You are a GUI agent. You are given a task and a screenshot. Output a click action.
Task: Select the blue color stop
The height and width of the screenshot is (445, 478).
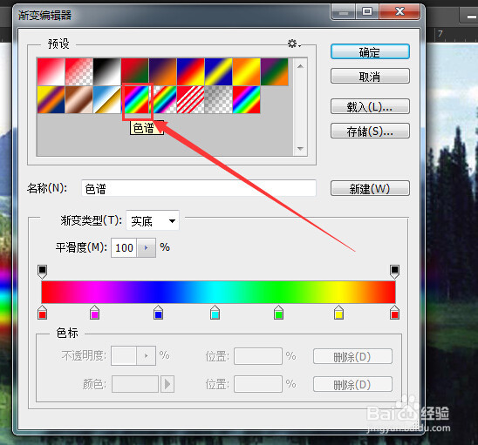pyautogui.click(x=158, y=313)
